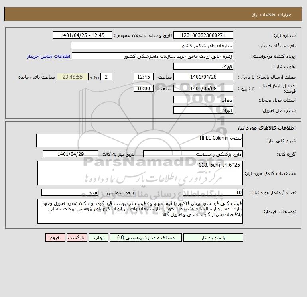
Task: Click response deadline date 1401/04/28
Action: tap(203, 77)
